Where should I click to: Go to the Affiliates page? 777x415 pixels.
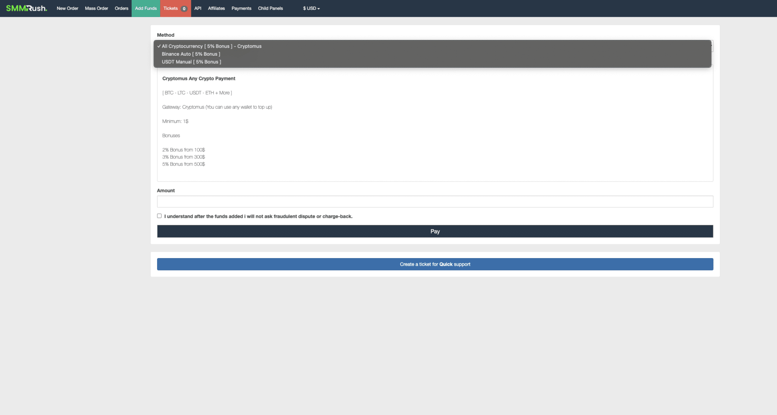click(216, 8)
